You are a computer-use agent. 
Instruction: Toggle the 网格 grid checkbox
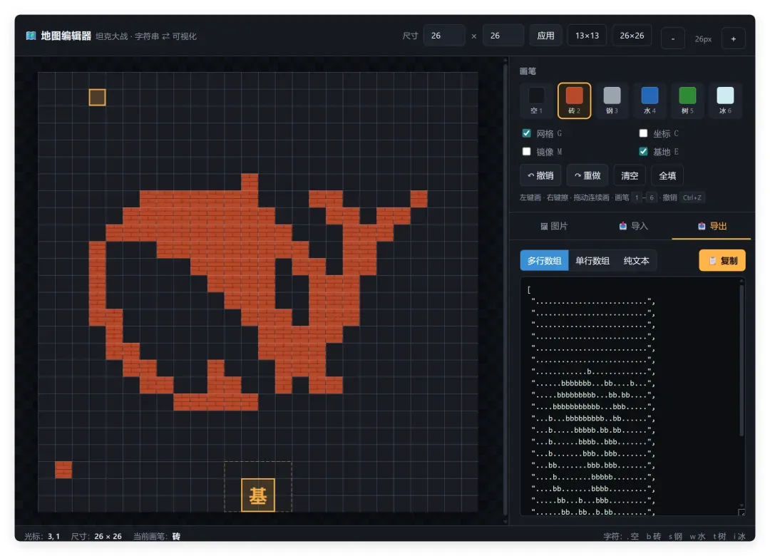(526, 133)
